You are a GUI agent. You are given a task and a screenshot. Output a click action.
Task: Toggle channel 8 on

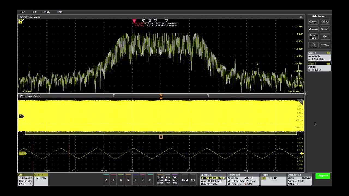pos(150,180)
